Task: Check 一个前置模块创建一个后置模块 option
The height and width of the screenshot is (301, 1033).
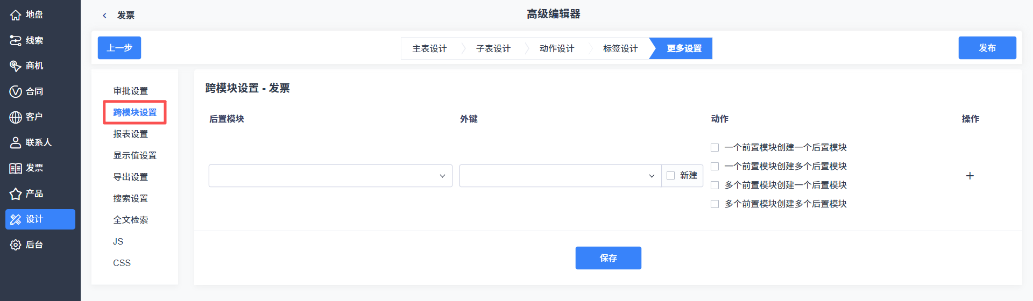Action: pyautogui.click(x=714, y=147)
